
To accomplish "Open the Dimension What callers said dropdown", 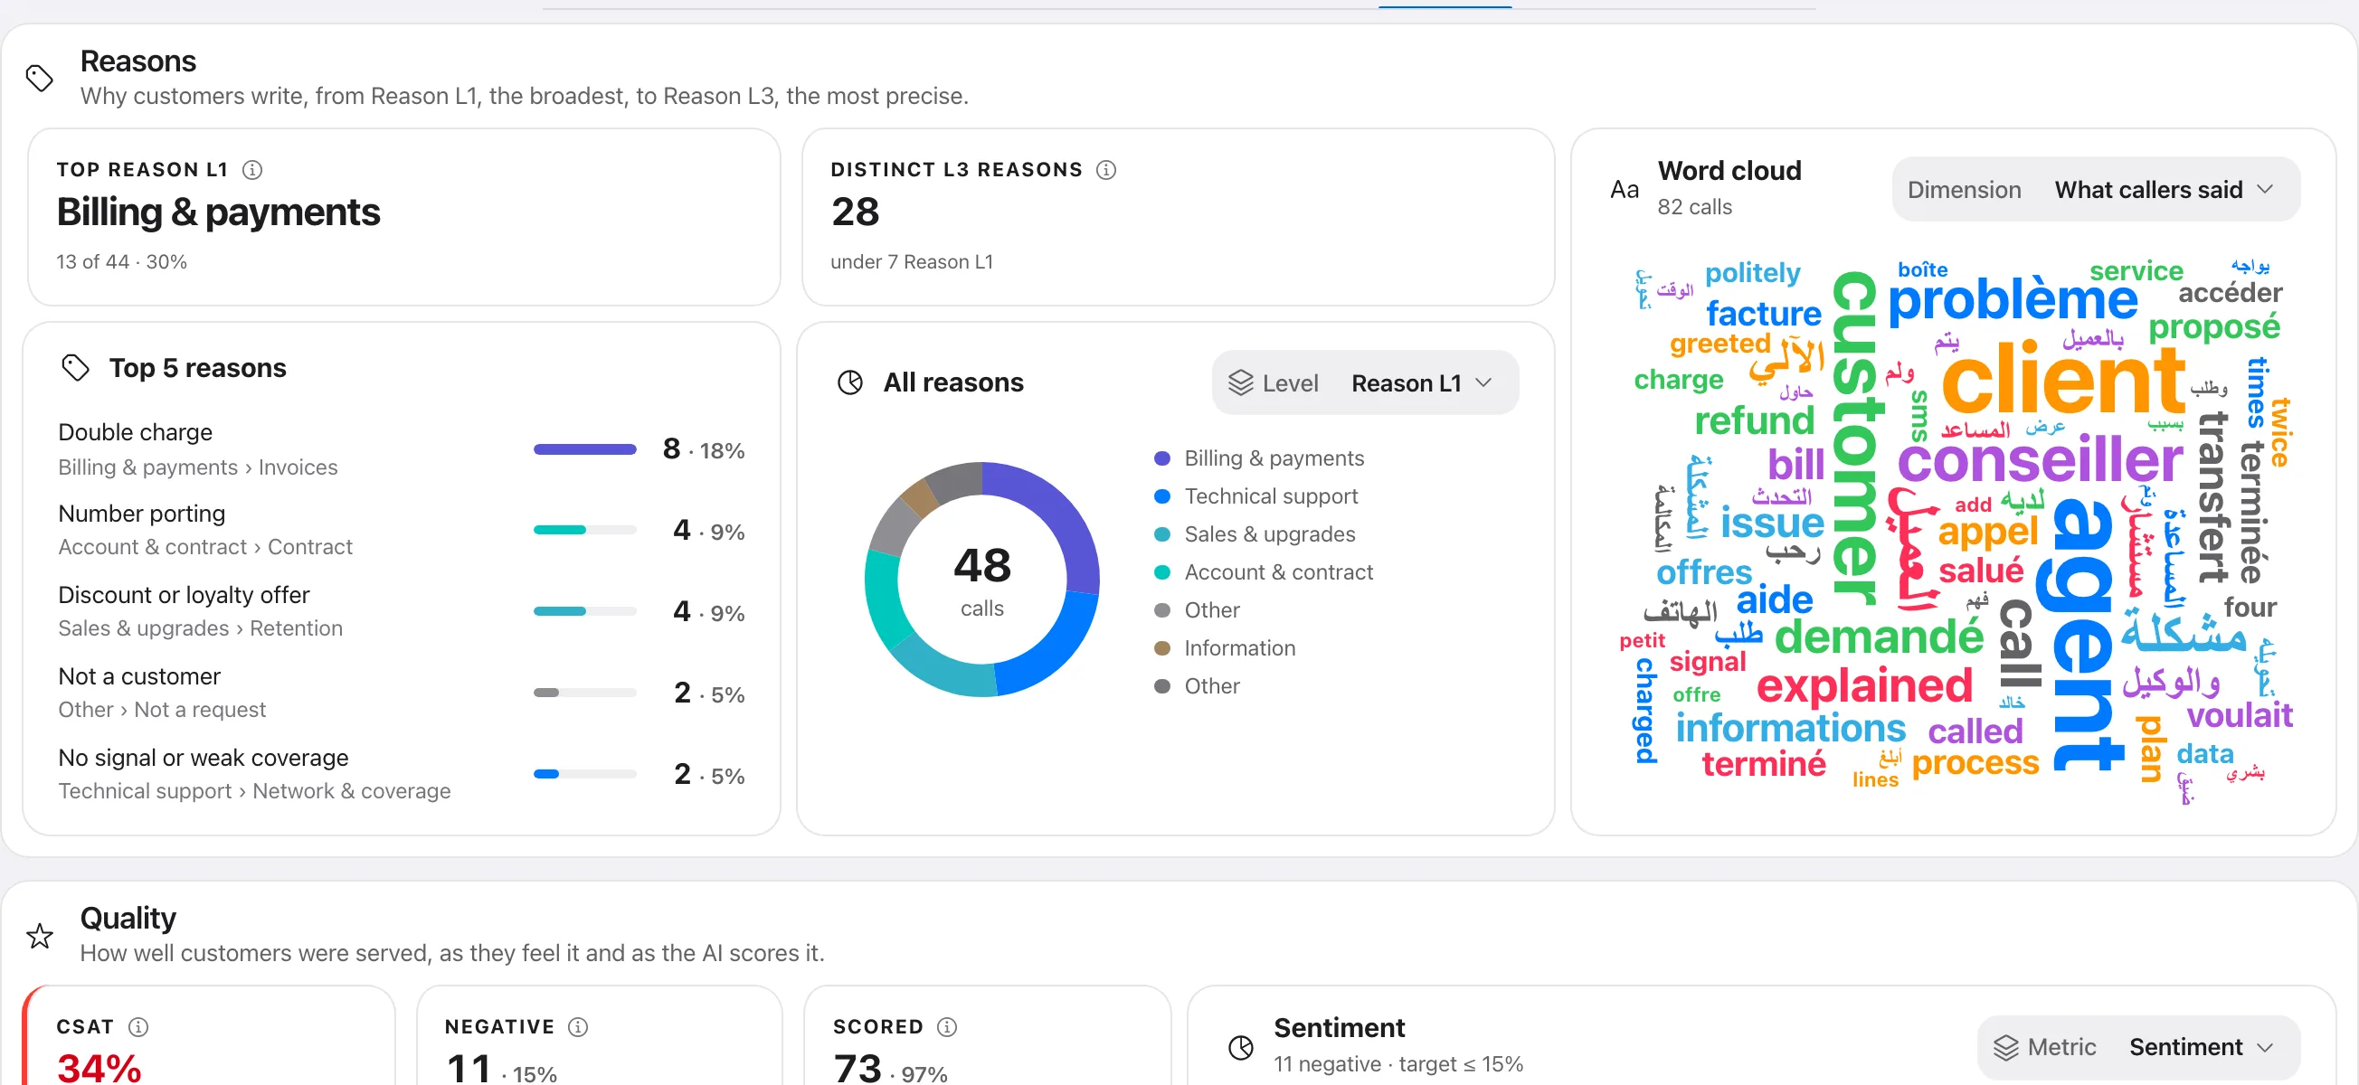I will click(x=2095, y=190).
